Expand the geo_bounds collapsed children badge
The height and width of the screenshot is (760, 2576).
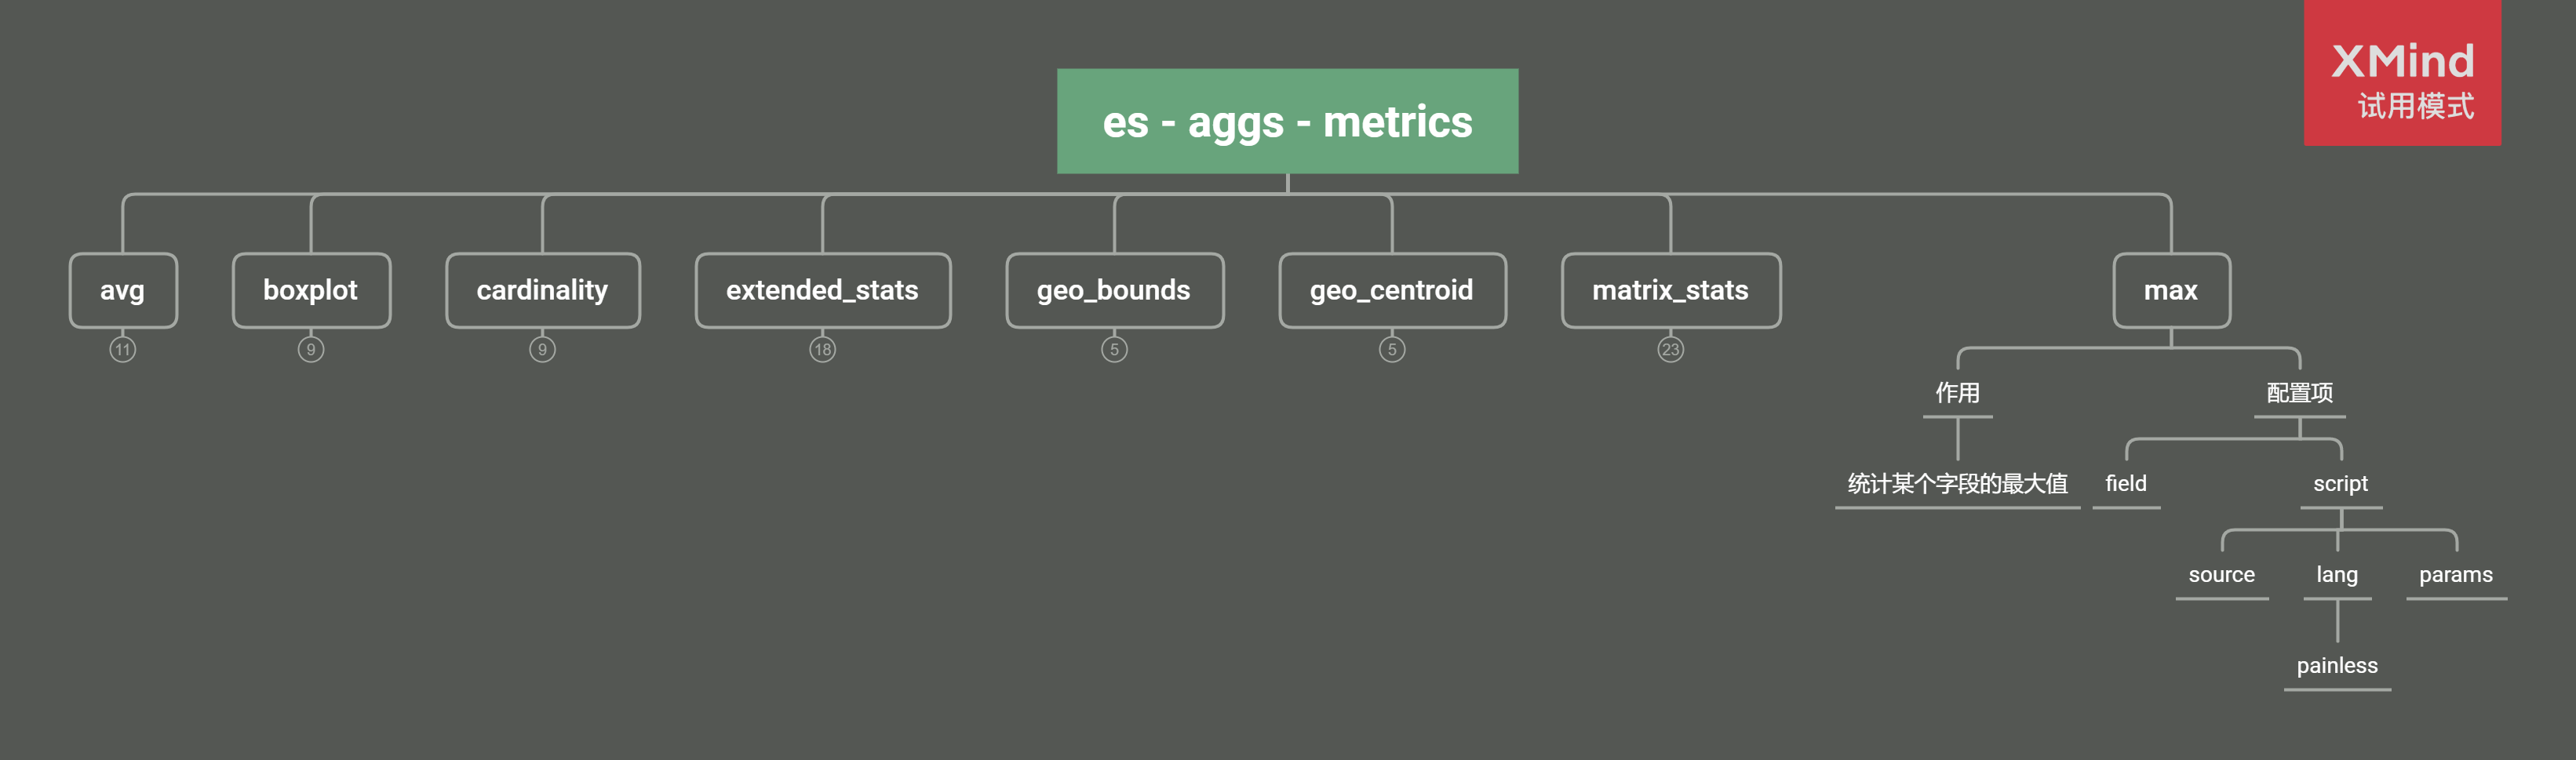pyautogui.click(x=1114, y=350)
